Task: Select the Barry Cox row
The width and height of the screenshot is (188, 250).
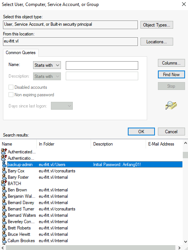Action: coord(91,171)
